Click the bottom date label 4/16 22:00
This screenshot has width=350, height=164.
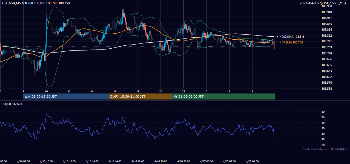183,161
